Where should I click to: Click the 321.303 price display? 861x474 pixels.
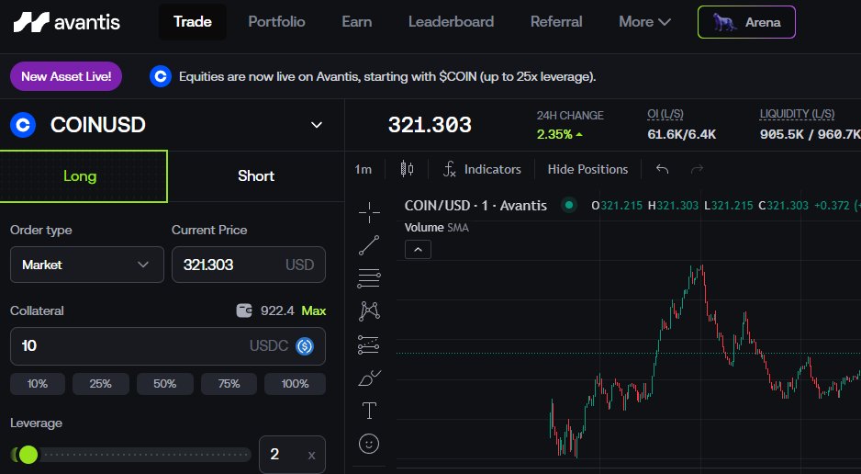coord(430,125)
